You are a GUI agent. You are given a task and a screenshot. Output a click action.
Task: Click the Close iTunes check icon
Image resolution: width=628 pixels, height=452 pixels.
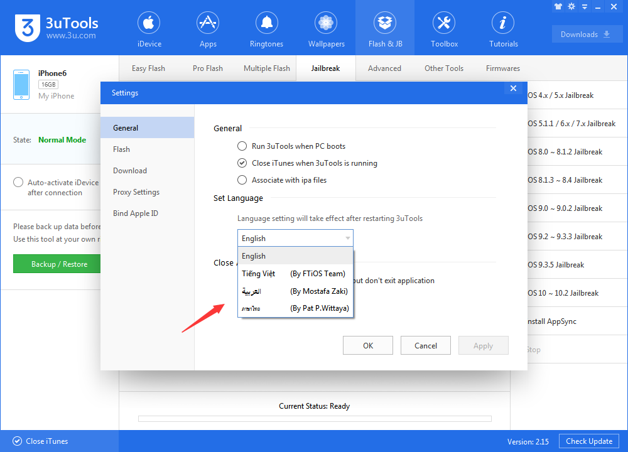pos(17,441)
